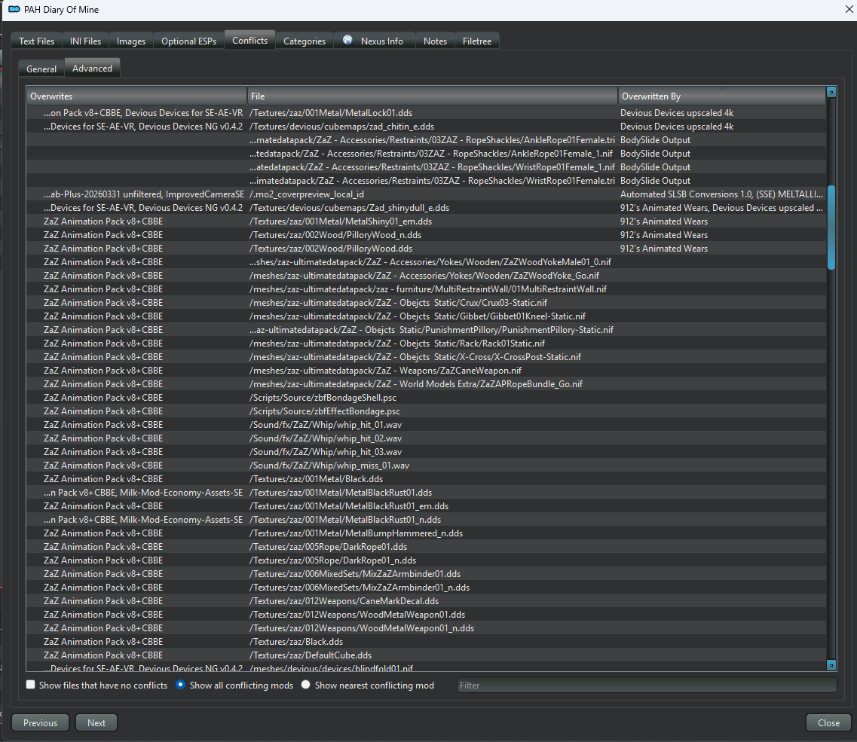The width and height of the screenshot is (857, 742).
Task: Select 'Show all conflicting mods' radio option
Action: (180, 685)
